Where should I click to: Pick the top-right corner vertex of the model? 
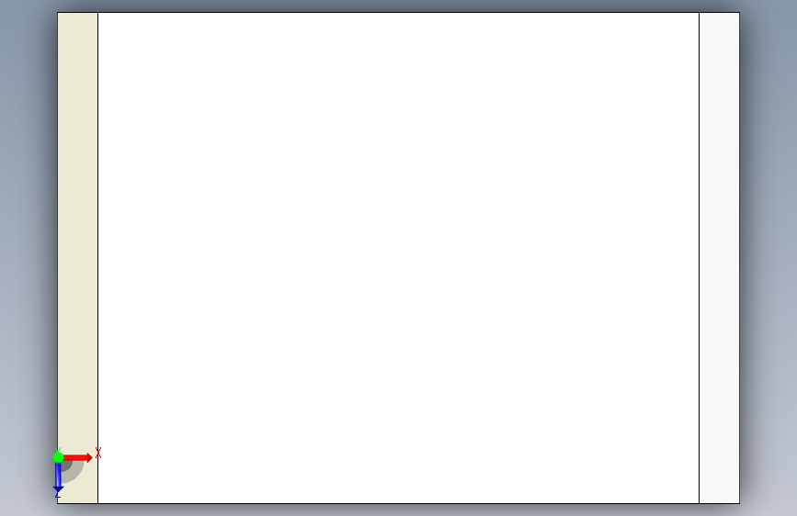pyautogui.click(x=740, y=13)
